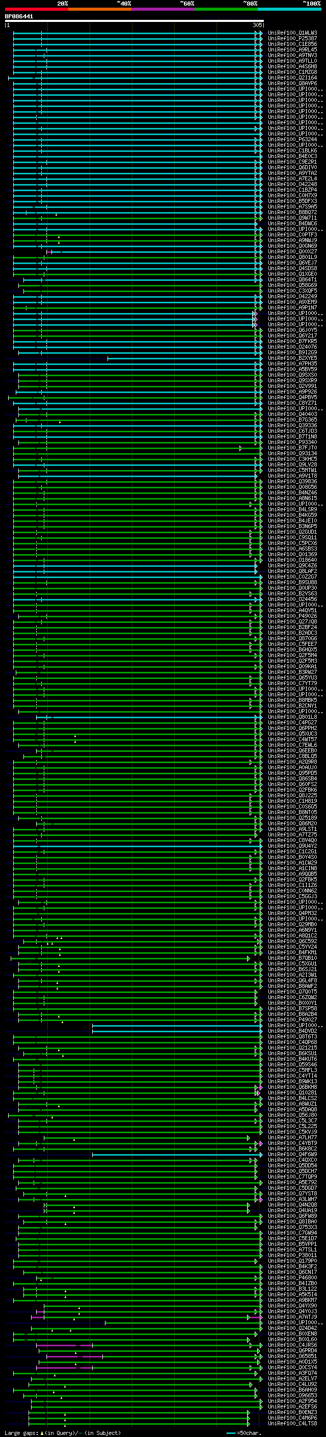Open hit UniRef100_A4S6H8

click(x=292, y=66)
